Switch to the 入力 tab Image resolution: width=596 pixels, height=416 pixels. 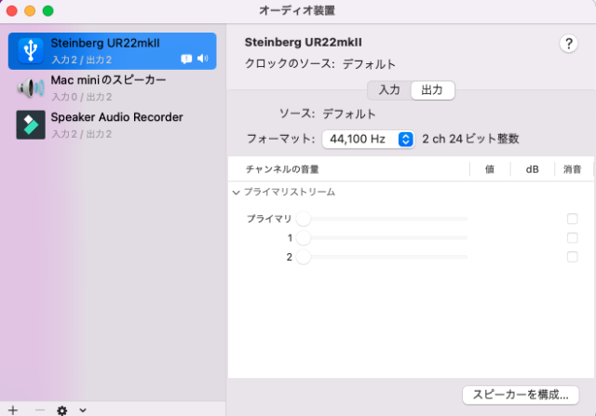coord(389,90)
